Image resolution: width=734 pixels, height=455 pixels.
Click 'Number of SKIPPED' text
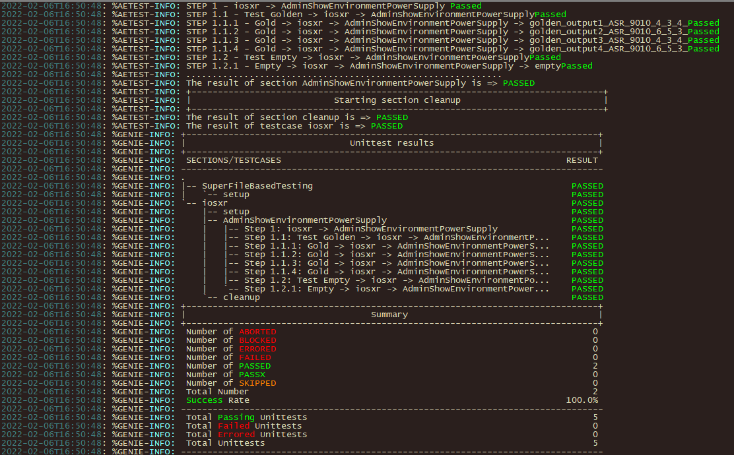(231, 383)
